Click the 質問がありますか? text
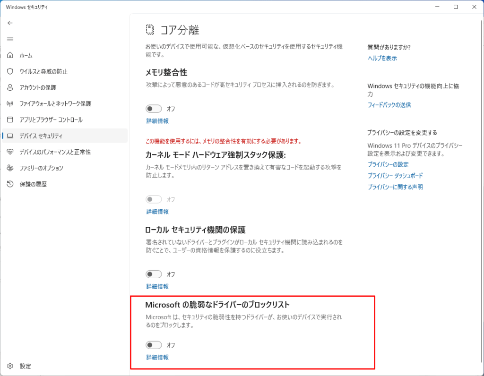The width and height of the screenshot is (484, 376). pos(389,47)
